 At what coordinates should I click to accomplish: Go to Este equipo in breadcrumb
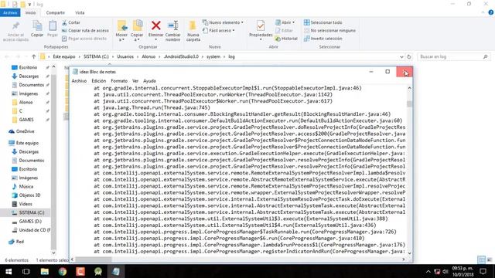64,56
